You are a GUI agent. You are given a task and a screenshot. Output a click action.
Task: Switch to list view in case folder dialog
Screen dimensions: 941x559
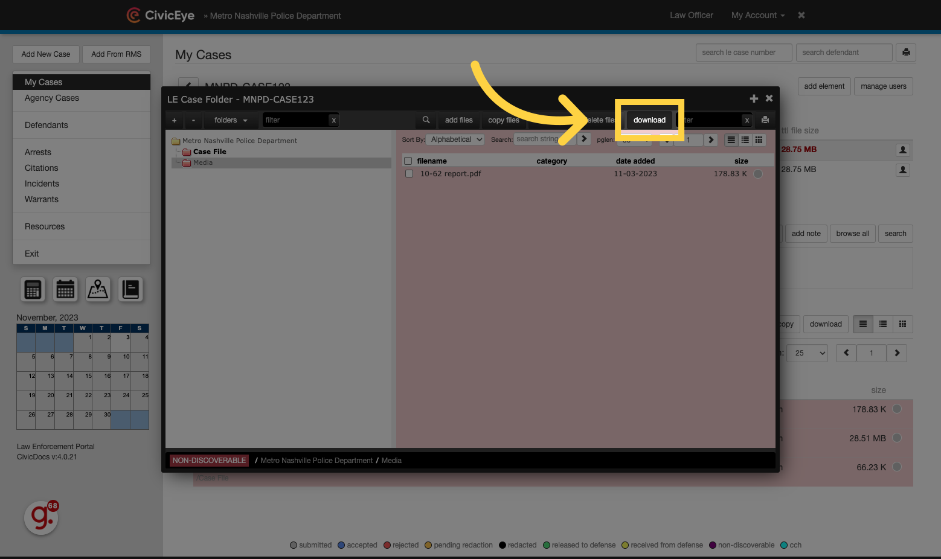click(x=731, y=140)
